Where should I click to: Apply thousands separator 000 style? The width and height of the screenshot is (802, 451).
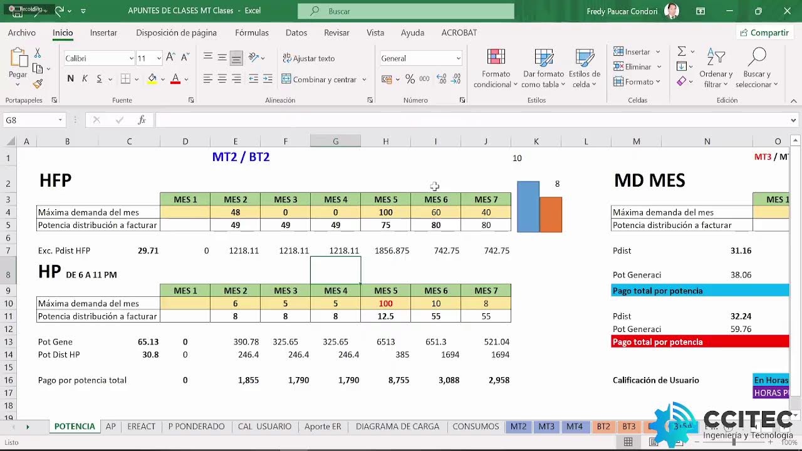(x=424, y=79)
